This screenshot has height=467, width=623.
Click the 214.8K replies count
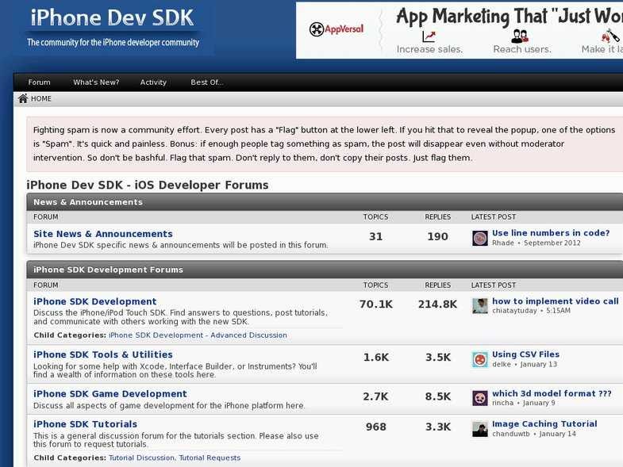tap(437, 304)
